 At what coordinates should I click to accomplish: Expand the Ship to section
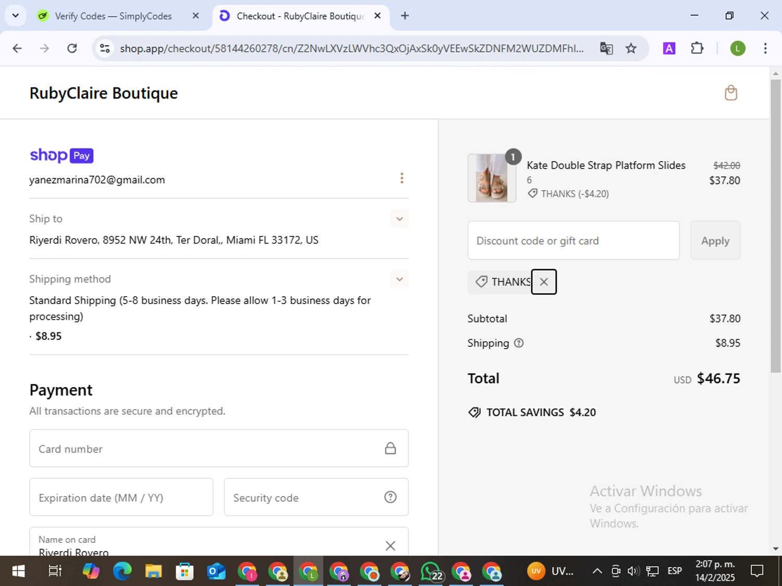400,219
